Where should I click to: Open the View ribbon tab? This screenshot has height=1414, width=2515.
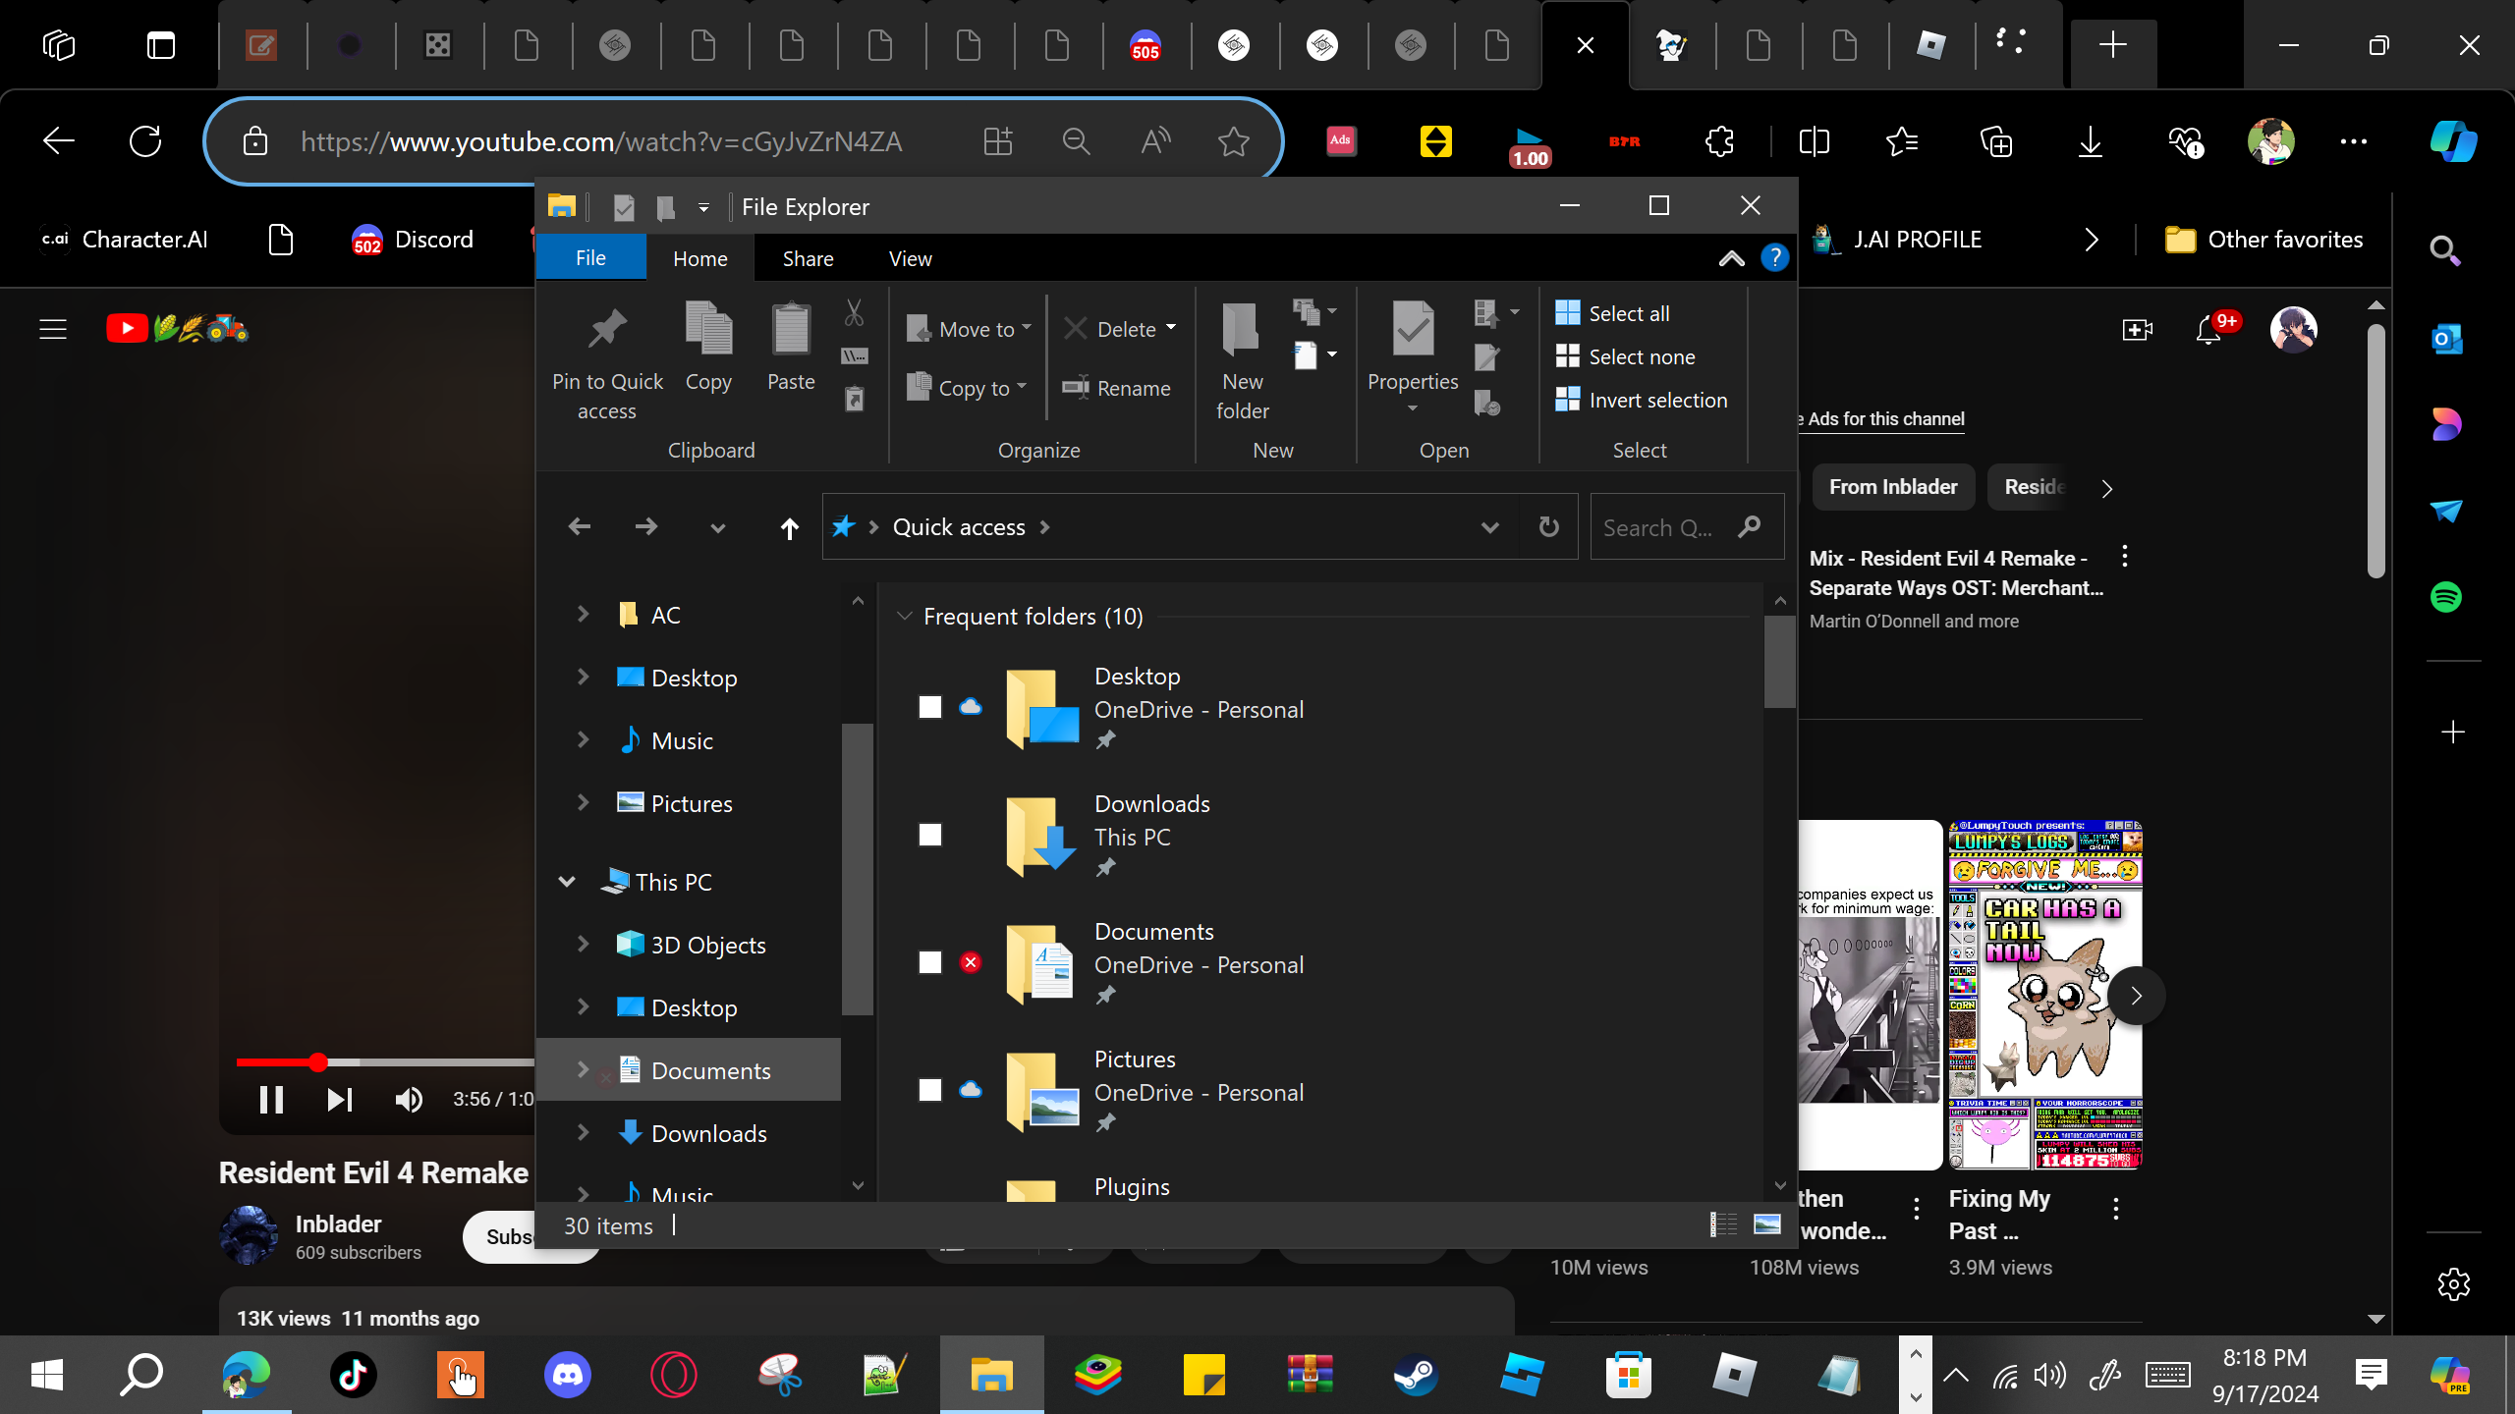click(910, 259)
